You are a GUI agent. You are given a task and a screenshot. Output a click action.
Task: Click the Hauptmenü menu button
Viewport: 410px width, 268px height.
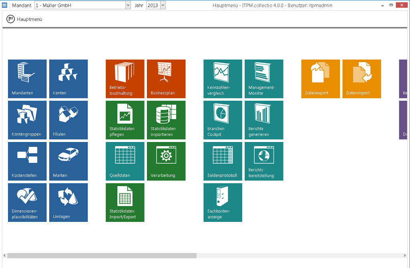(24, 19)
